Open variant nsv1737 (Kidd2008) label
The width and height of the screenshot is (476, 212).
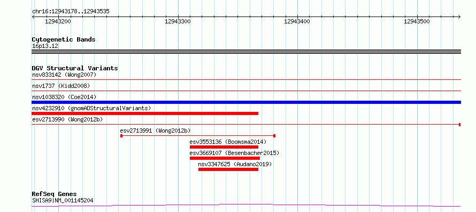(x=61, y=86)
